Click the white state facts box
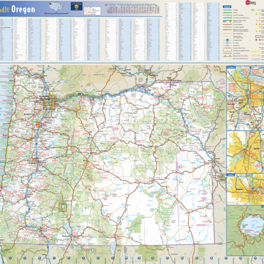The height and width of the screenshot is (264, 264). 92,11
